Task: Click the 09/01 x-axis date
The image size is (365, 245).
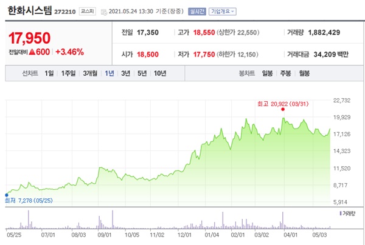Action: click(105, 235)
